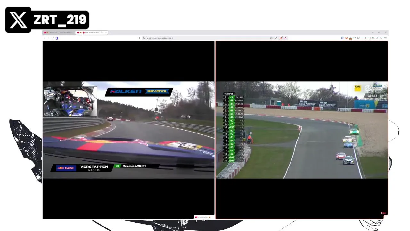
Task: Click the VPN circle icon in toolbar
Action: (381, 38)
